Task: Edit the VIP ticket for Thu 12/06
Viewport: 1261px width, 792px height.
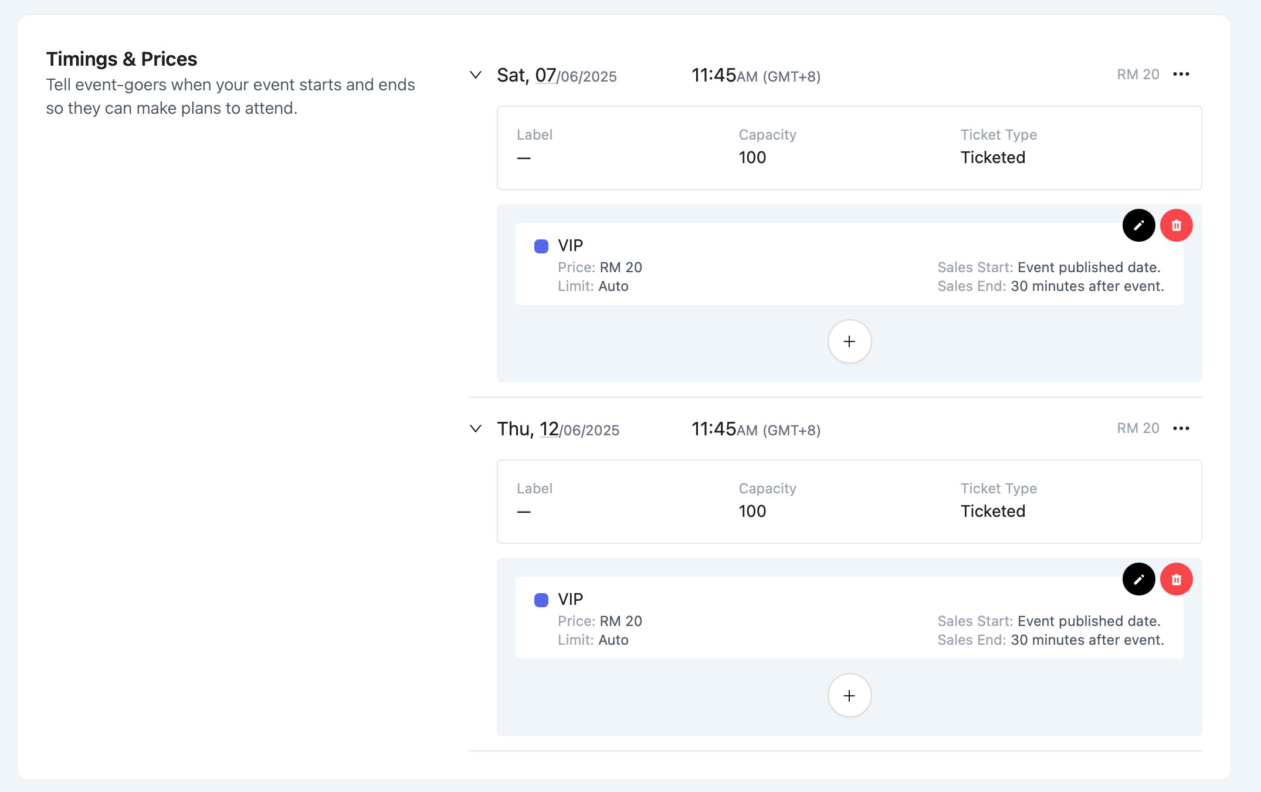Action: click(x=1138, y=579)
